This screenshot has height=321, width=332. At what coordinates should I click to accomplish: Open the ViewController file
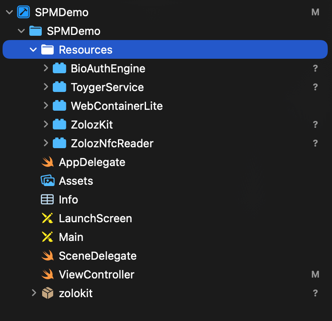pyautogui.click(x=97, y=275)
